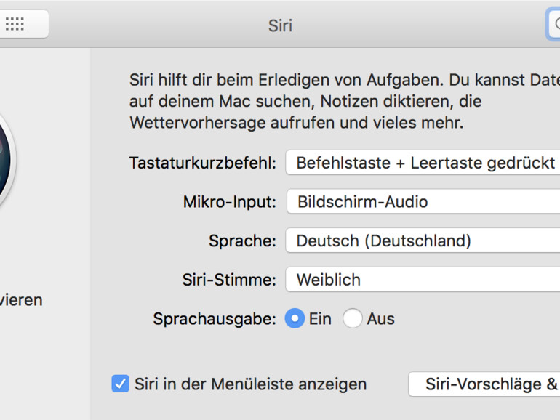
Task: Select the Aus radio button for Sprachausgabe
Action: (353, 319)
